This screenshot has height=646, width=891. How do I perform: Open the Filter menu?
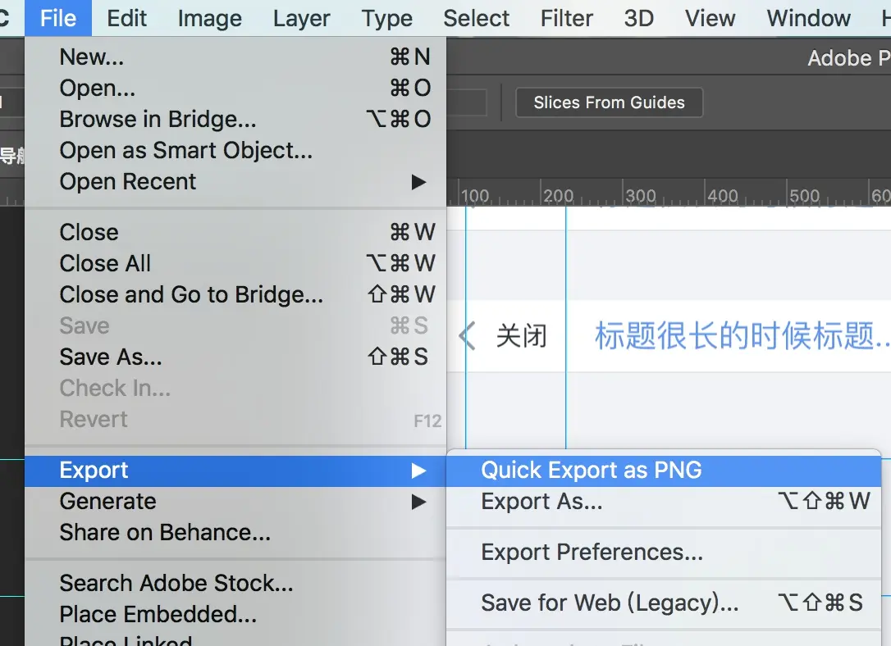click(x=566, y=18)
